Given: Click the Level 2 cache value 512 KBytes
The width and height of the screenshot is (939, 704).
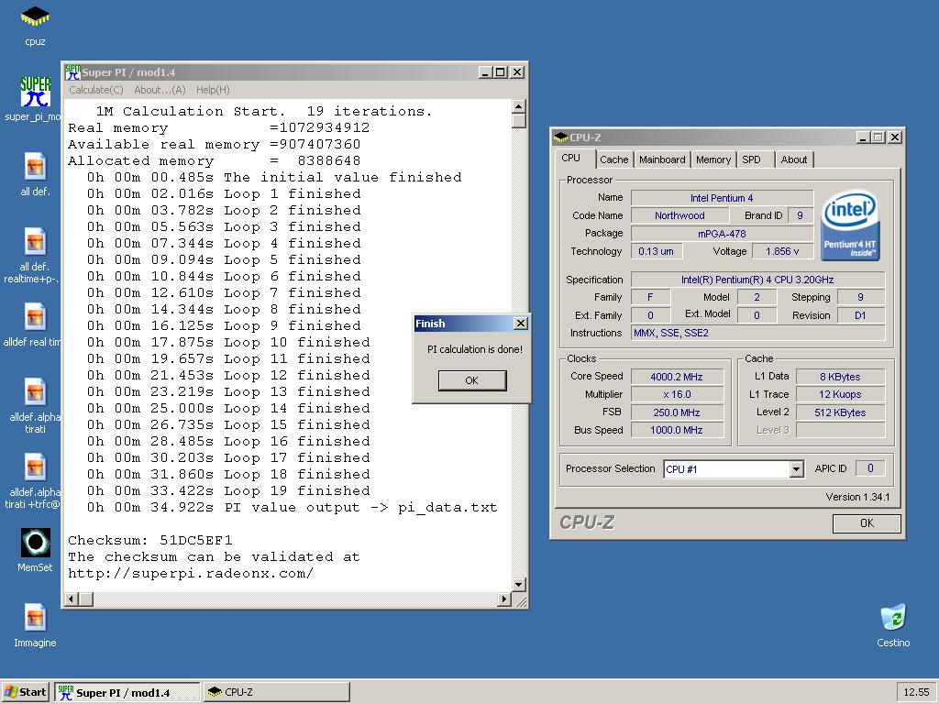Looking at the screenshot, I should pyautogui.click(x=840, y=412).
